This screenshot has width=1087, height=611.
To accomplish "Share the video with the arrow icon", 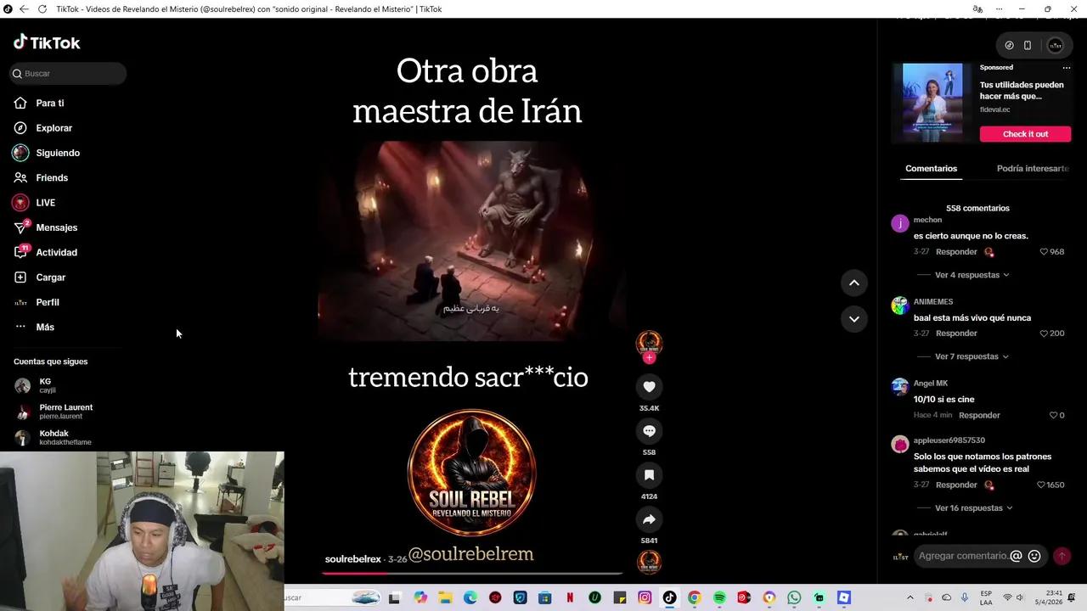I will pyautogui.click(x=649, y=519).
